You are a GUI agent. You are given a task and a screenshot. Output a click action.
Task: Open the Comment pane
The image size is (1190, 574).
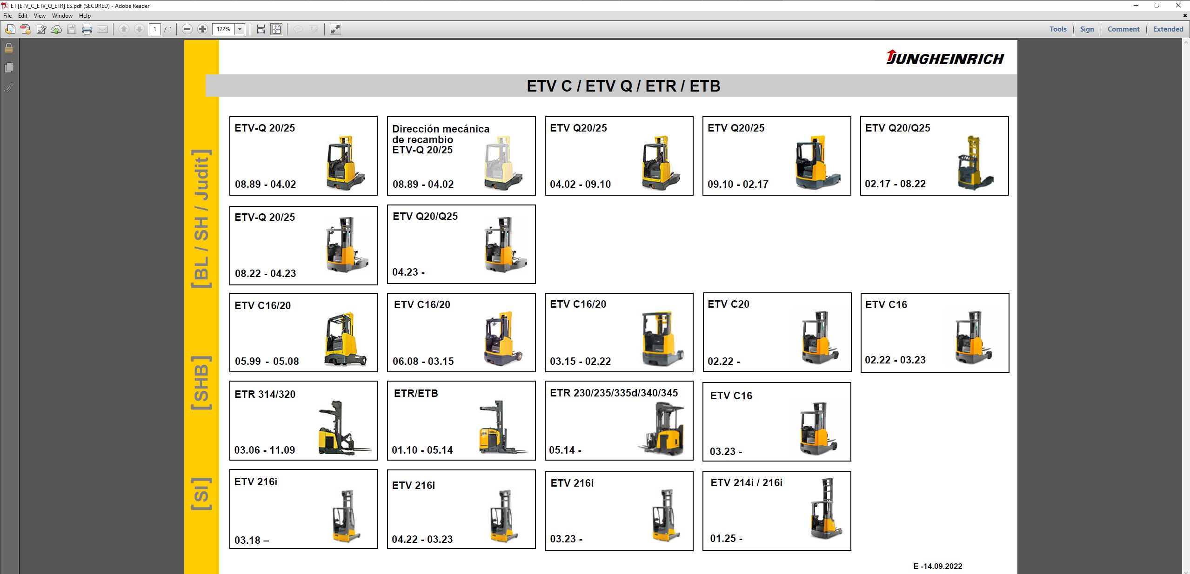1123,29
